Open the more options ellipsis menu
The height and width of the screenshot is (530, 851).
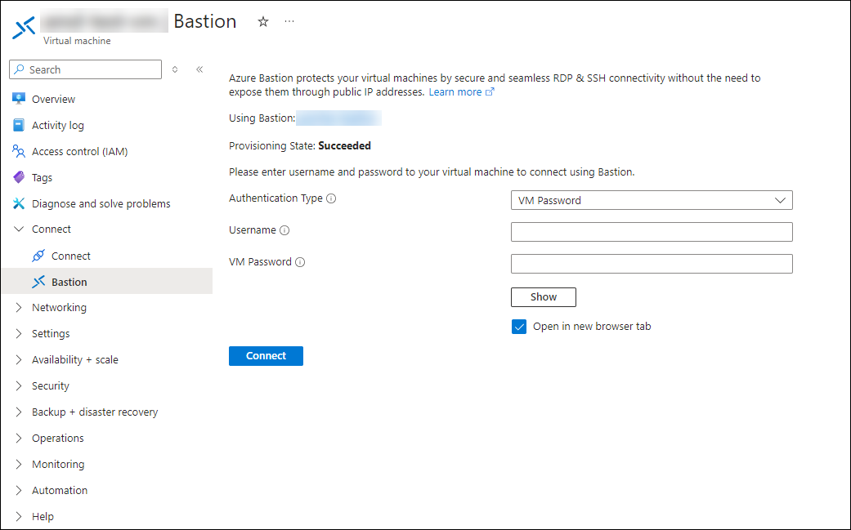point(289,22)
